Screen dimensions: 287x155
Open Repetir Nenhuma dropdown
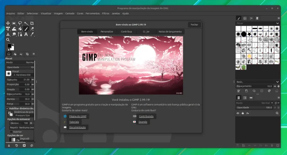(x=22, y=128)
